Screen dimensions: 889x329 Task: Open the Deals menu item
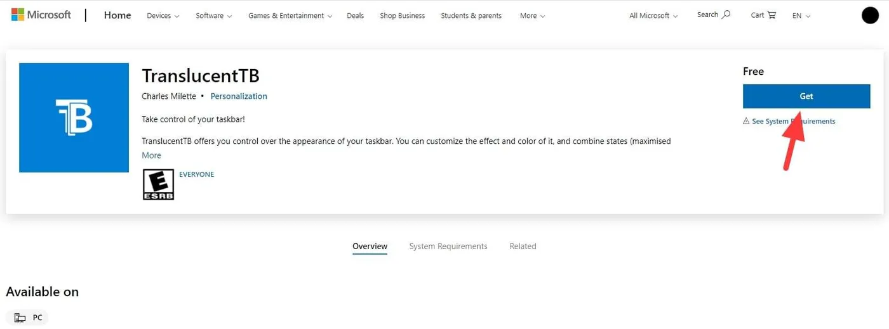[x=356, y=16]
